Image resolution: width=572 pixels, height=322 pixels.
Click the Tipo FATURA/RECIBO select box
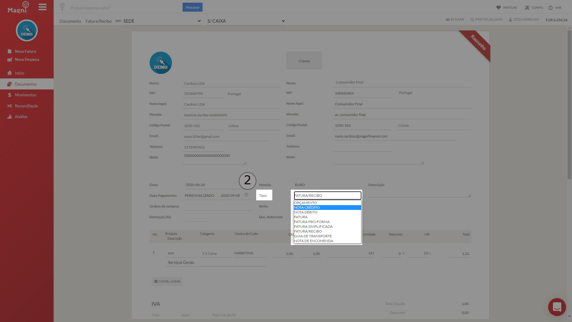327,196
